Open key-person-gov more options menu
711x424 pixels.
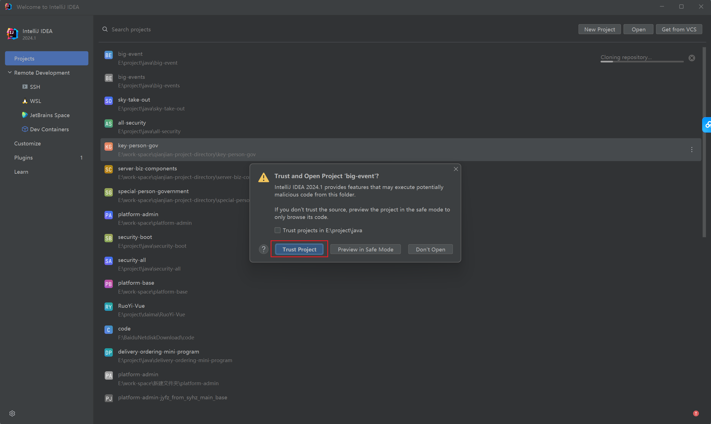coord(692,150)
